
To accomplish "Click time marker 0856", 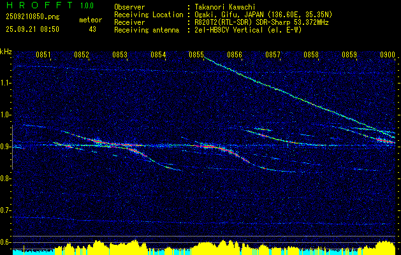I will click(235, 55).
